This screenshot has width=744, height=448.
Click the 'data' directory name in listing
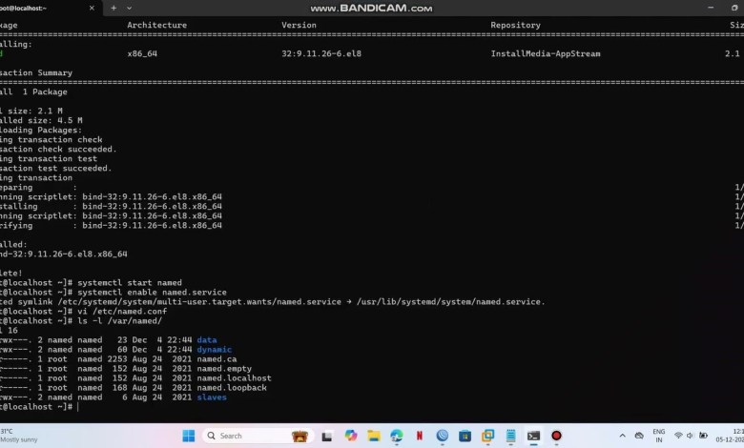click(x=207, y=340)
